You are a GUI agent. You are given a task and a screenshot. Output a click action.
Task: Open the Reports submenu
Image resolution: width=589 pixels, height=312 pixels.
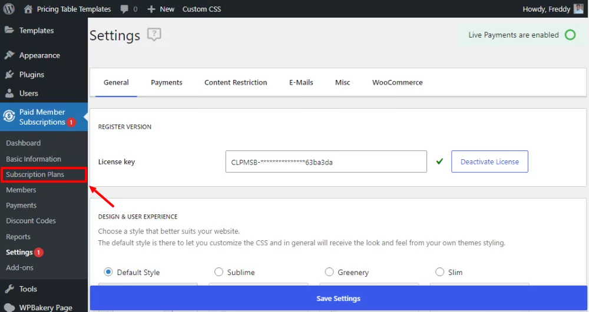pos(18,237)
